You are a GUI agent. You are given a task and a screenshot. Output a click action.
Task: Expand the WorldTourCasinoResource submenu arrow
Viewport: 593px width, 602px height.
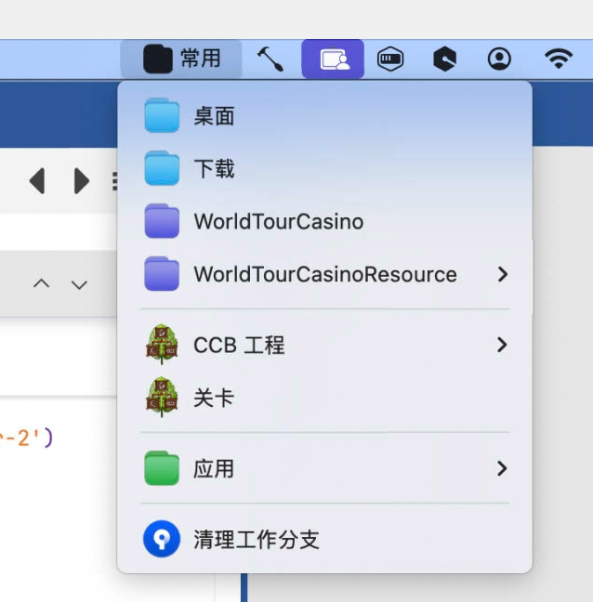pyautogui.click(x=502, y=274)
